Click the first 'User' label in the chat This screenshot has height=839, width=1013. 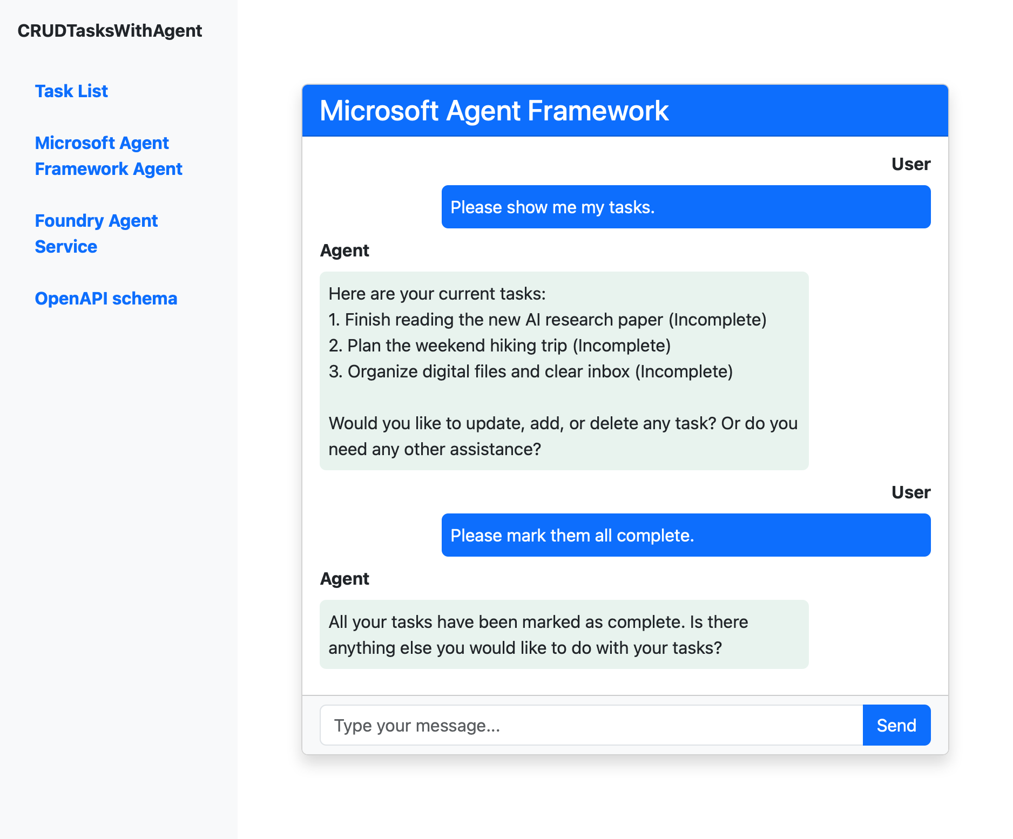911,164
